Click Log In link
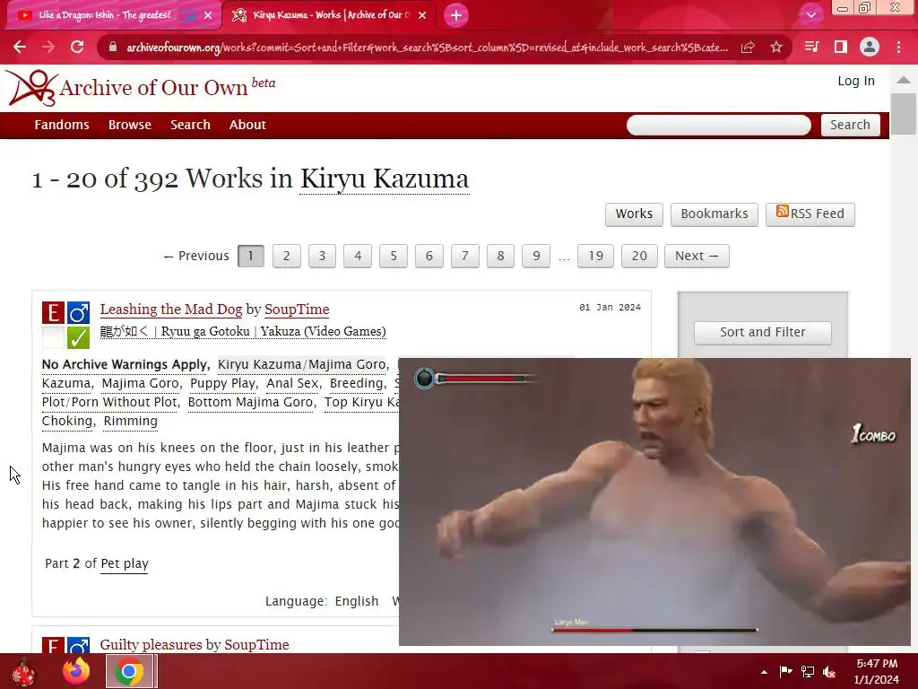 tap(856, 81)
